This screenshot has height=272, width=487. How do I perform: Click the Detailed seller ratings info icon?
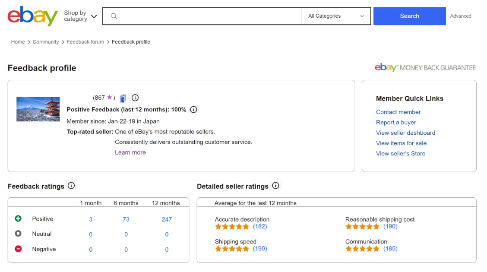pyautogui.click(x=275, y=186)
